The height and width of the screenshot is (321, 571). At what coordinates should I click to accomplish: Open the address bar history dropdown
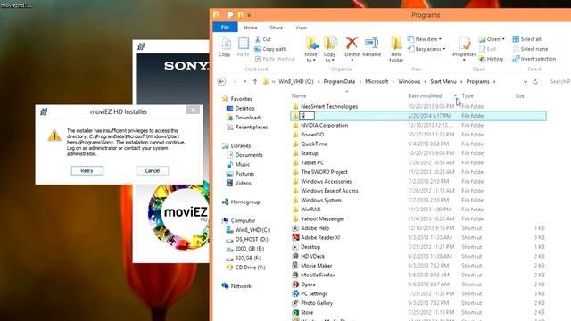525,82
